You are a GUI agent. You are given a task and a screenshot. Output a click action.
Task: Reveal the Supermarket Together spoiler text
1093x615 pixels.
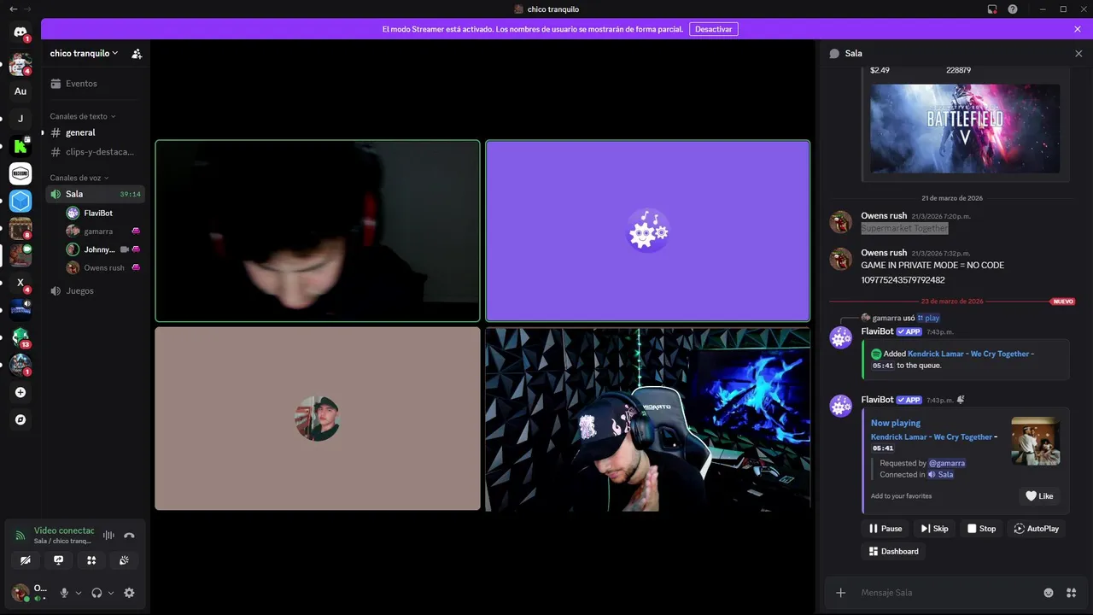[x=904, y=228]
